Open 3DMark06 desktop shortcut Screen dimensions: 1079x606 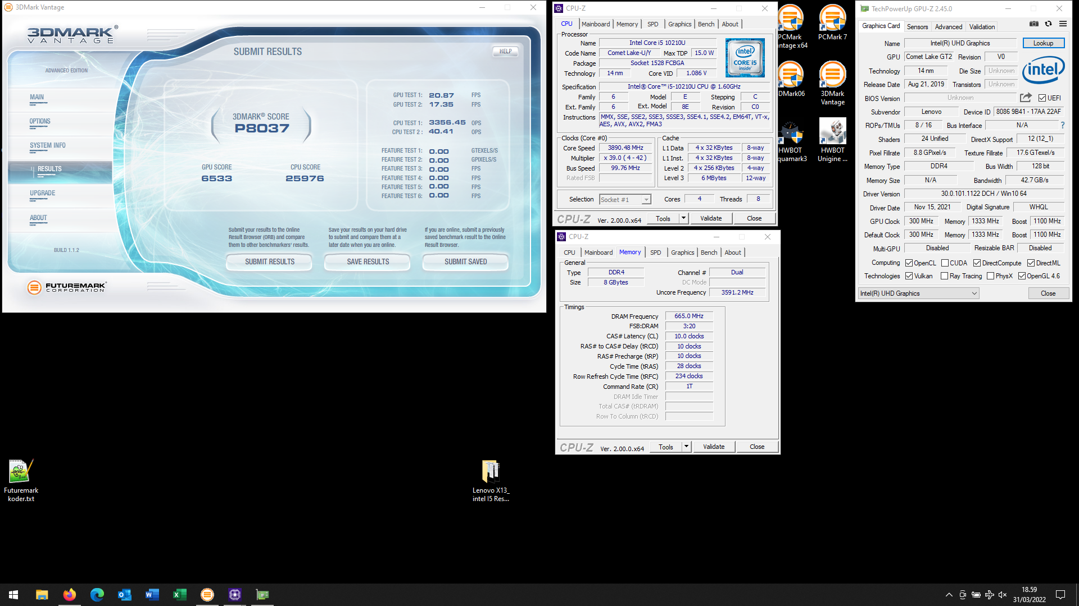pyautogui.click(x=792, y=79)
